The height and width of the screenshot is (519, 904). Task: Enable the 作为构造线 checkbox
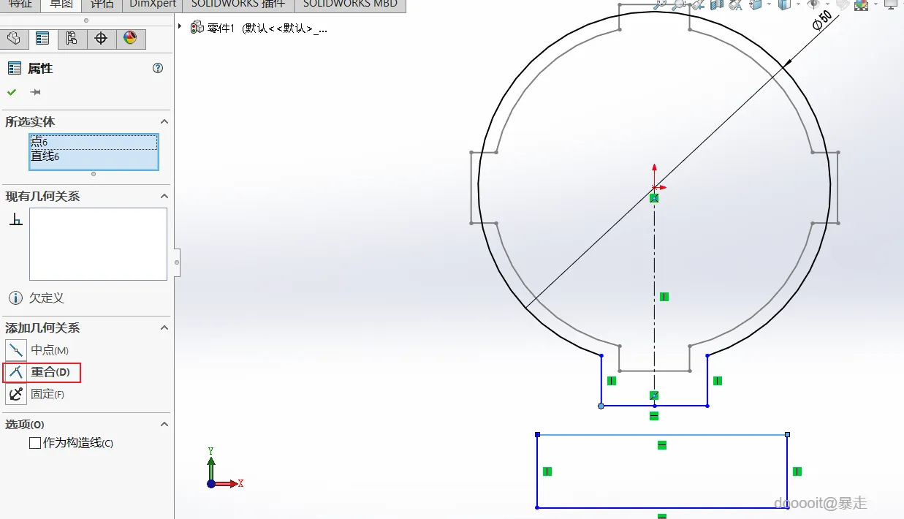[x=35, y=443]
